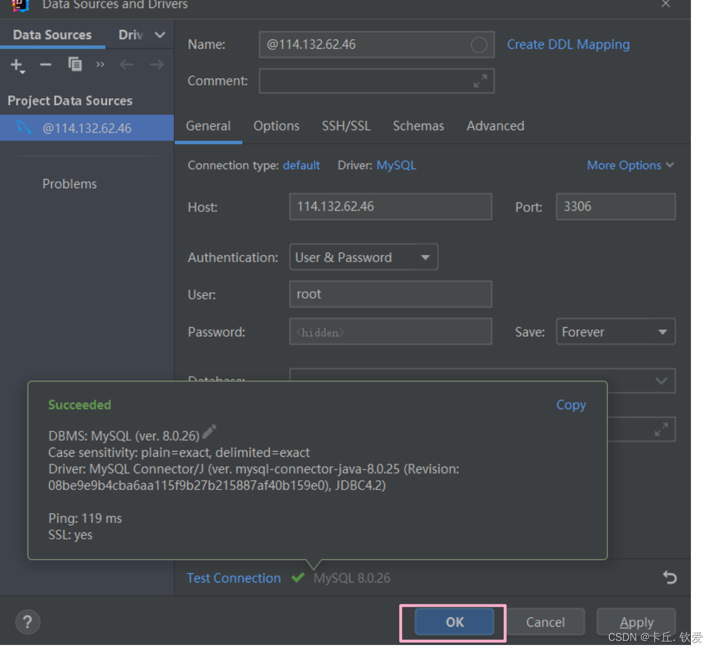The height and width of the screenshot is (649, 711).
Task: Click the MySQL driver link
Action: pos(396,165)
